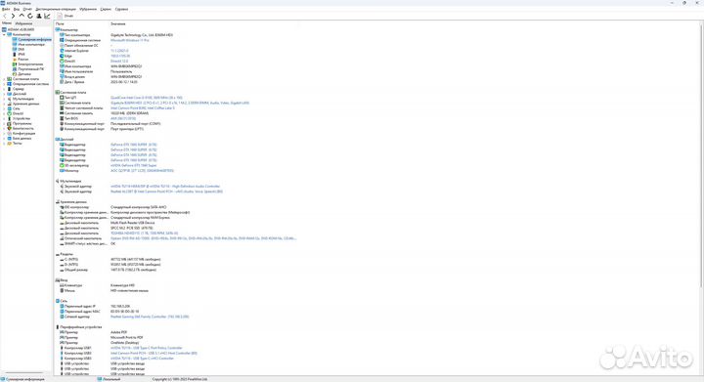This screenshot has height=382, width=704.
Task: Select the AIDA64 root item in the tree
Action: (x=18, y=29)
